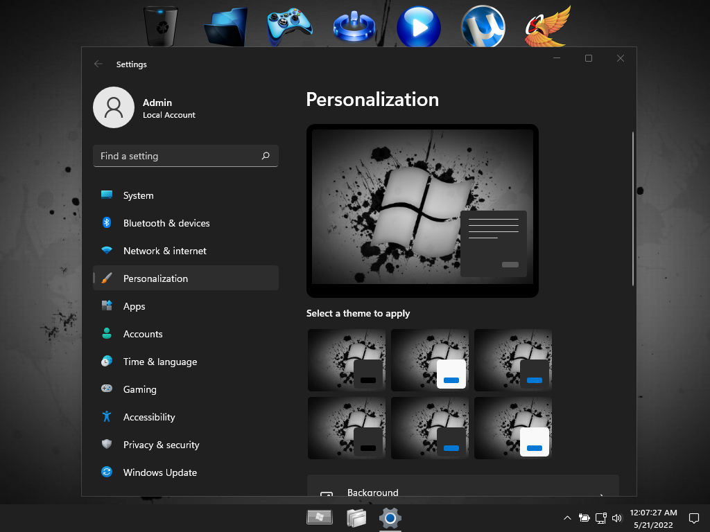Screen dimensions: 710x532
Task: Click the Network wifi icon
Action: coord(107,250)
